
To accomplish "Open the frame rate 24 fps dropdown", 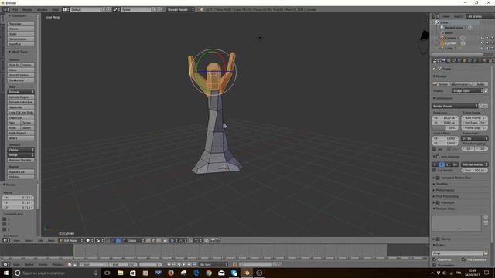I will click(474, 138).
